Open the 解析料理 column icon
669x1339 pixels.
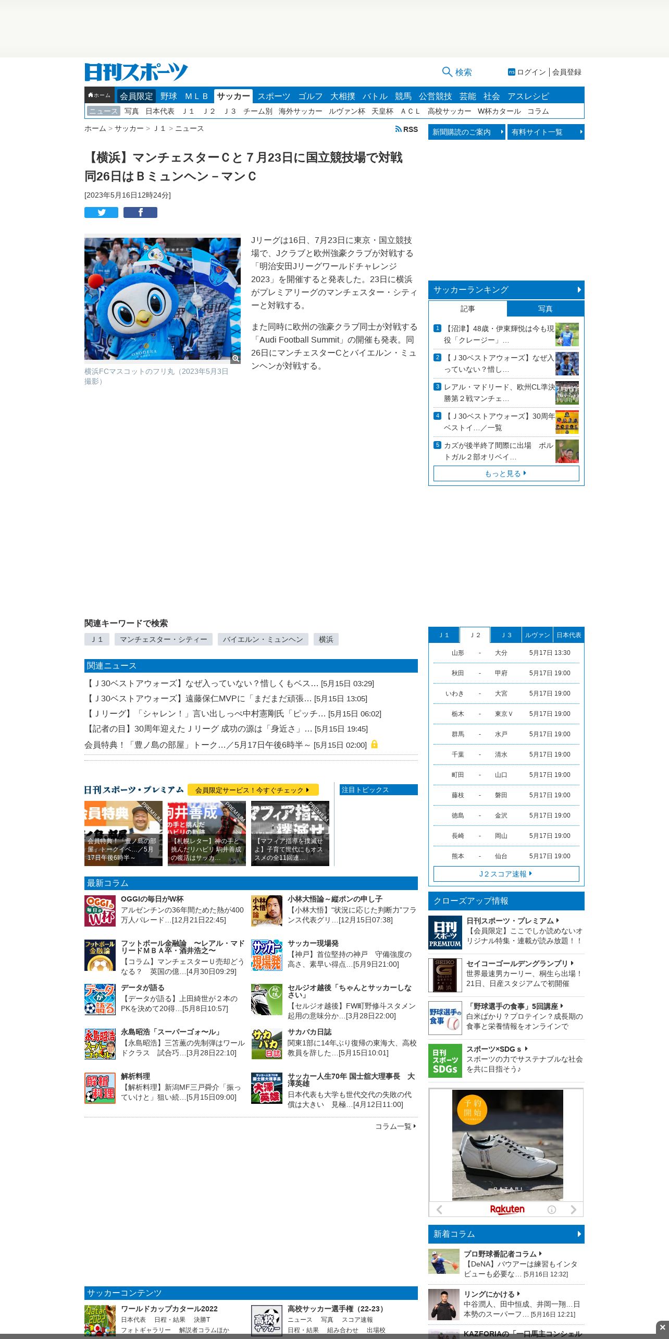tap(100, 1088)
